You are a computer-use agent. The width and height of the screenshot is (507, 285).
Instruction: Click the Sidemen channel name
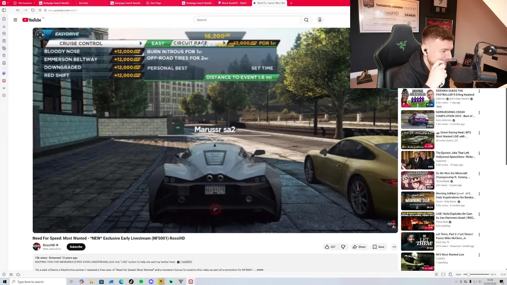(440, 99)
